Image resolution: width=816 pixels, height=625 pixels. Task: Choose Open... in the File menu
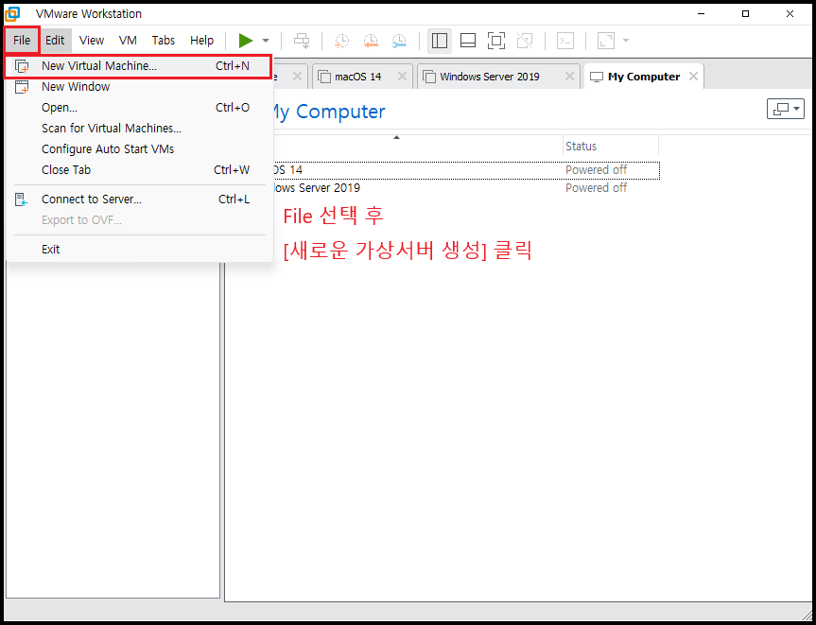138,108
